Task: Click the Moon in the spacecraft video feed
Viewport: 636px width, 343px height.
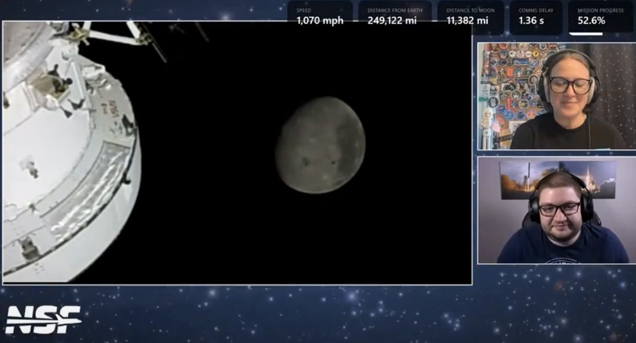Action: pyautogui.click(x=320, y=145)
